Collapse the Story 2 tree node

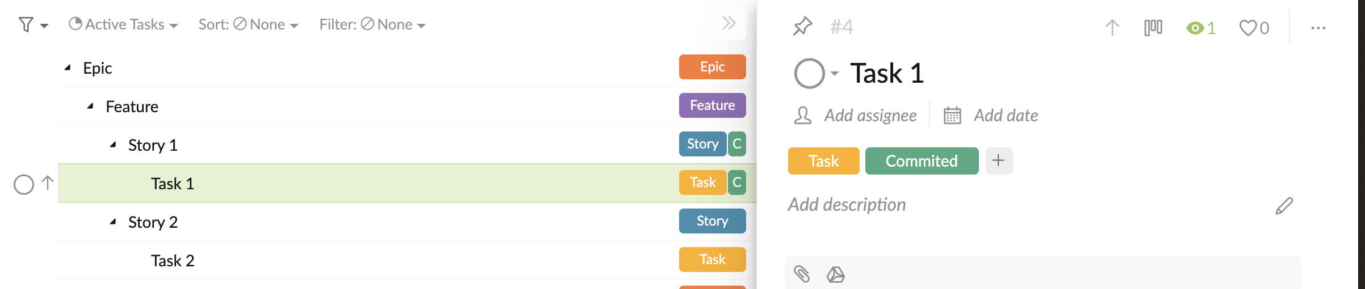point(113,222)
